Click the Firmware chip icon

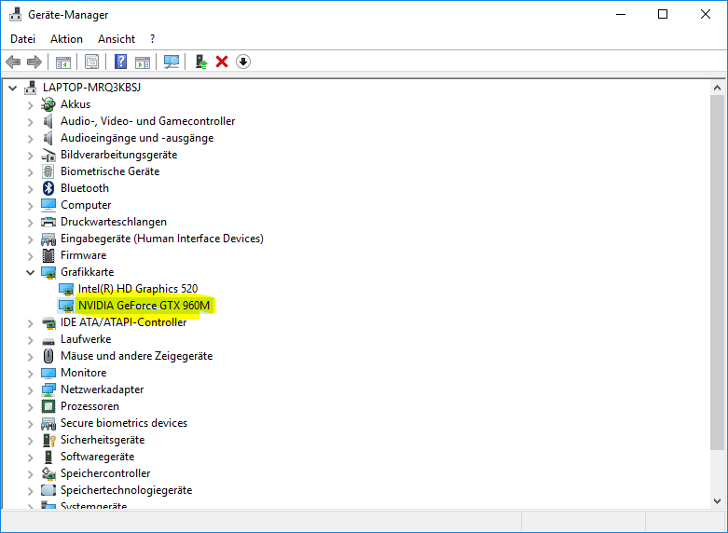tap(48, 255)
